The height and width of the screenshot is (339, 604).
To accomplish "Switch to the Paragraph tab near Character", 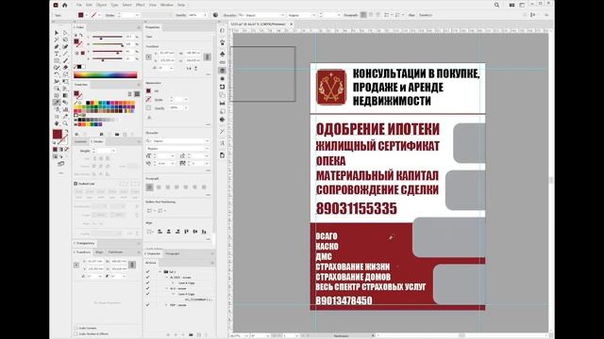I will point(172,253).
